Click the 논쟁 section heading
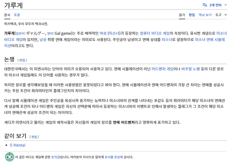 click(9, 59)
